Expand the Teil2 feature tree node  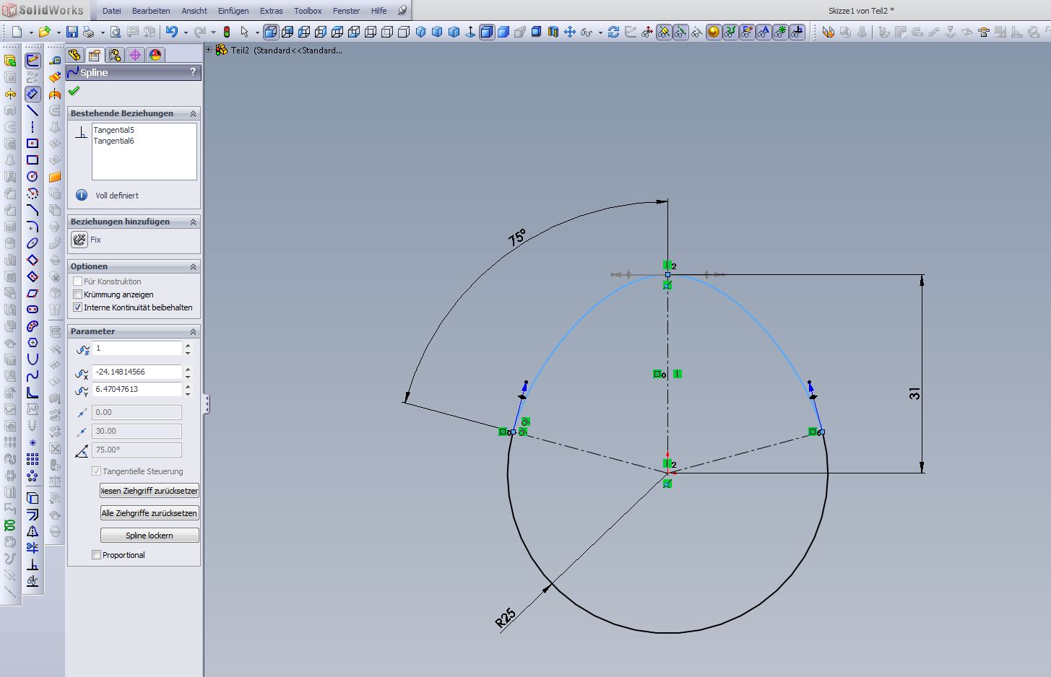tap(209, 51)
